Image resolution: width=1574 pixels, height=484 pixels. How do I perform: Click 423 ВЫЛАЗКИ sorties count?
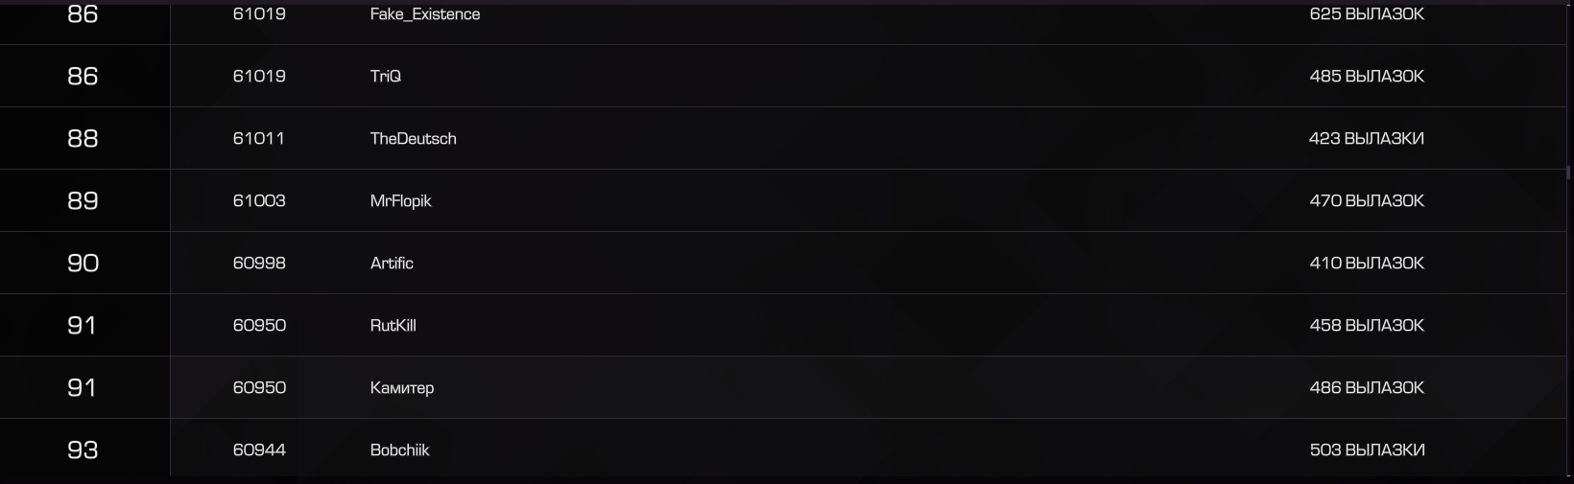pyautogui.click(x=1367, y=138)
